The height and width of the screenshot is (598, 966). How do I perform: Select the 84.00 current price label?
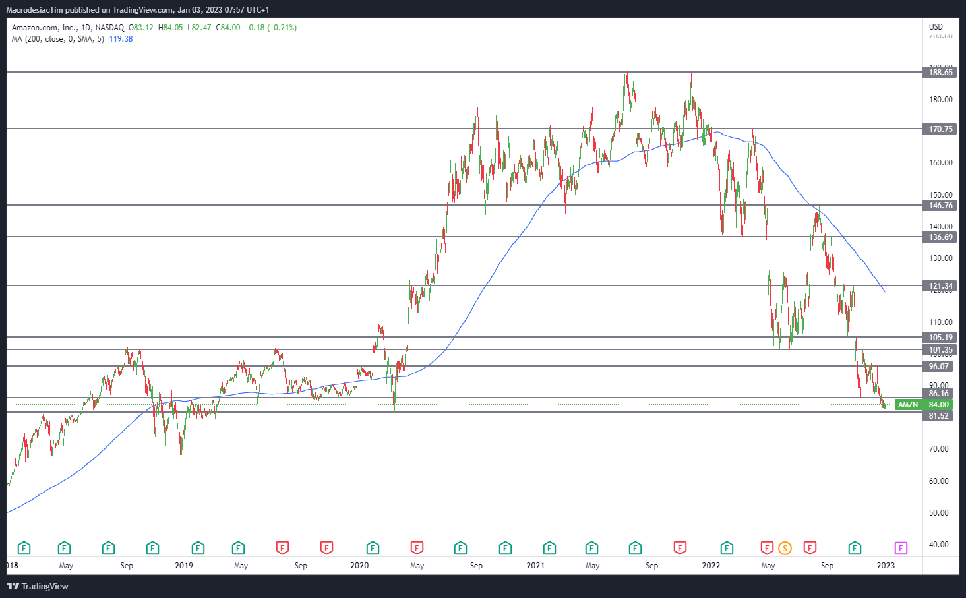click(x=939, y=405)
